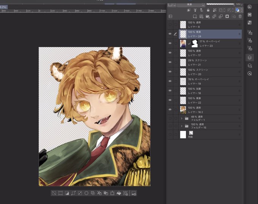Click the New tone dotted-pattern icon

[x=125, y=193]
